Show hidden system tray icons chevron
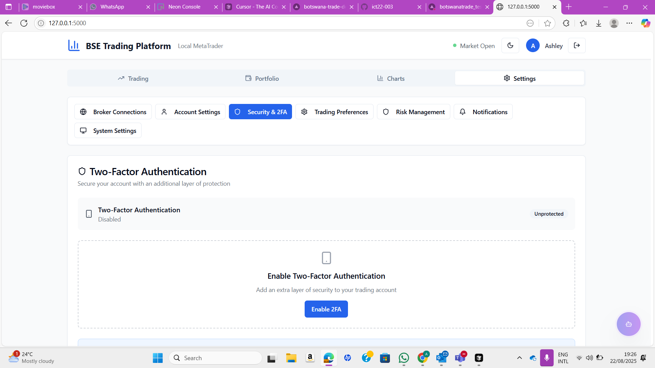The image size is (655, 368). [519, 358]
